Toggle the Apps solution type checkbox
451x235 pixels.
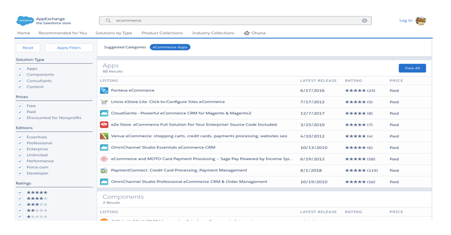(20, 69)
